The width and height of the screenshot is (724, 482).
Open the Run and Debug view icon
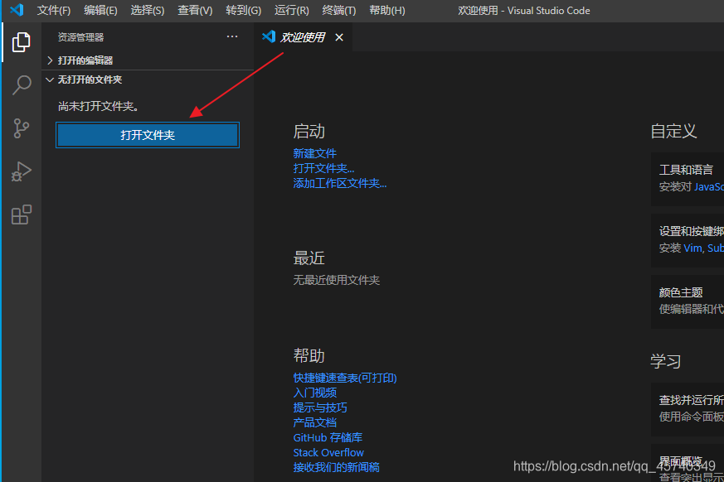[x=22, y=171]
